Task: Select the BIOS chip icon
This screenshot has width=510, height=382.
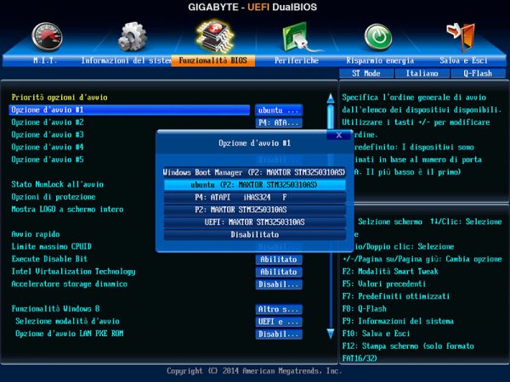Action: [x=215, y=37]
